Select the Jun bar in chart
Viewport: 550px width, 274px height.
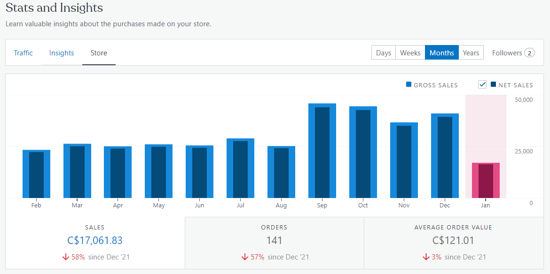[200, 172]
